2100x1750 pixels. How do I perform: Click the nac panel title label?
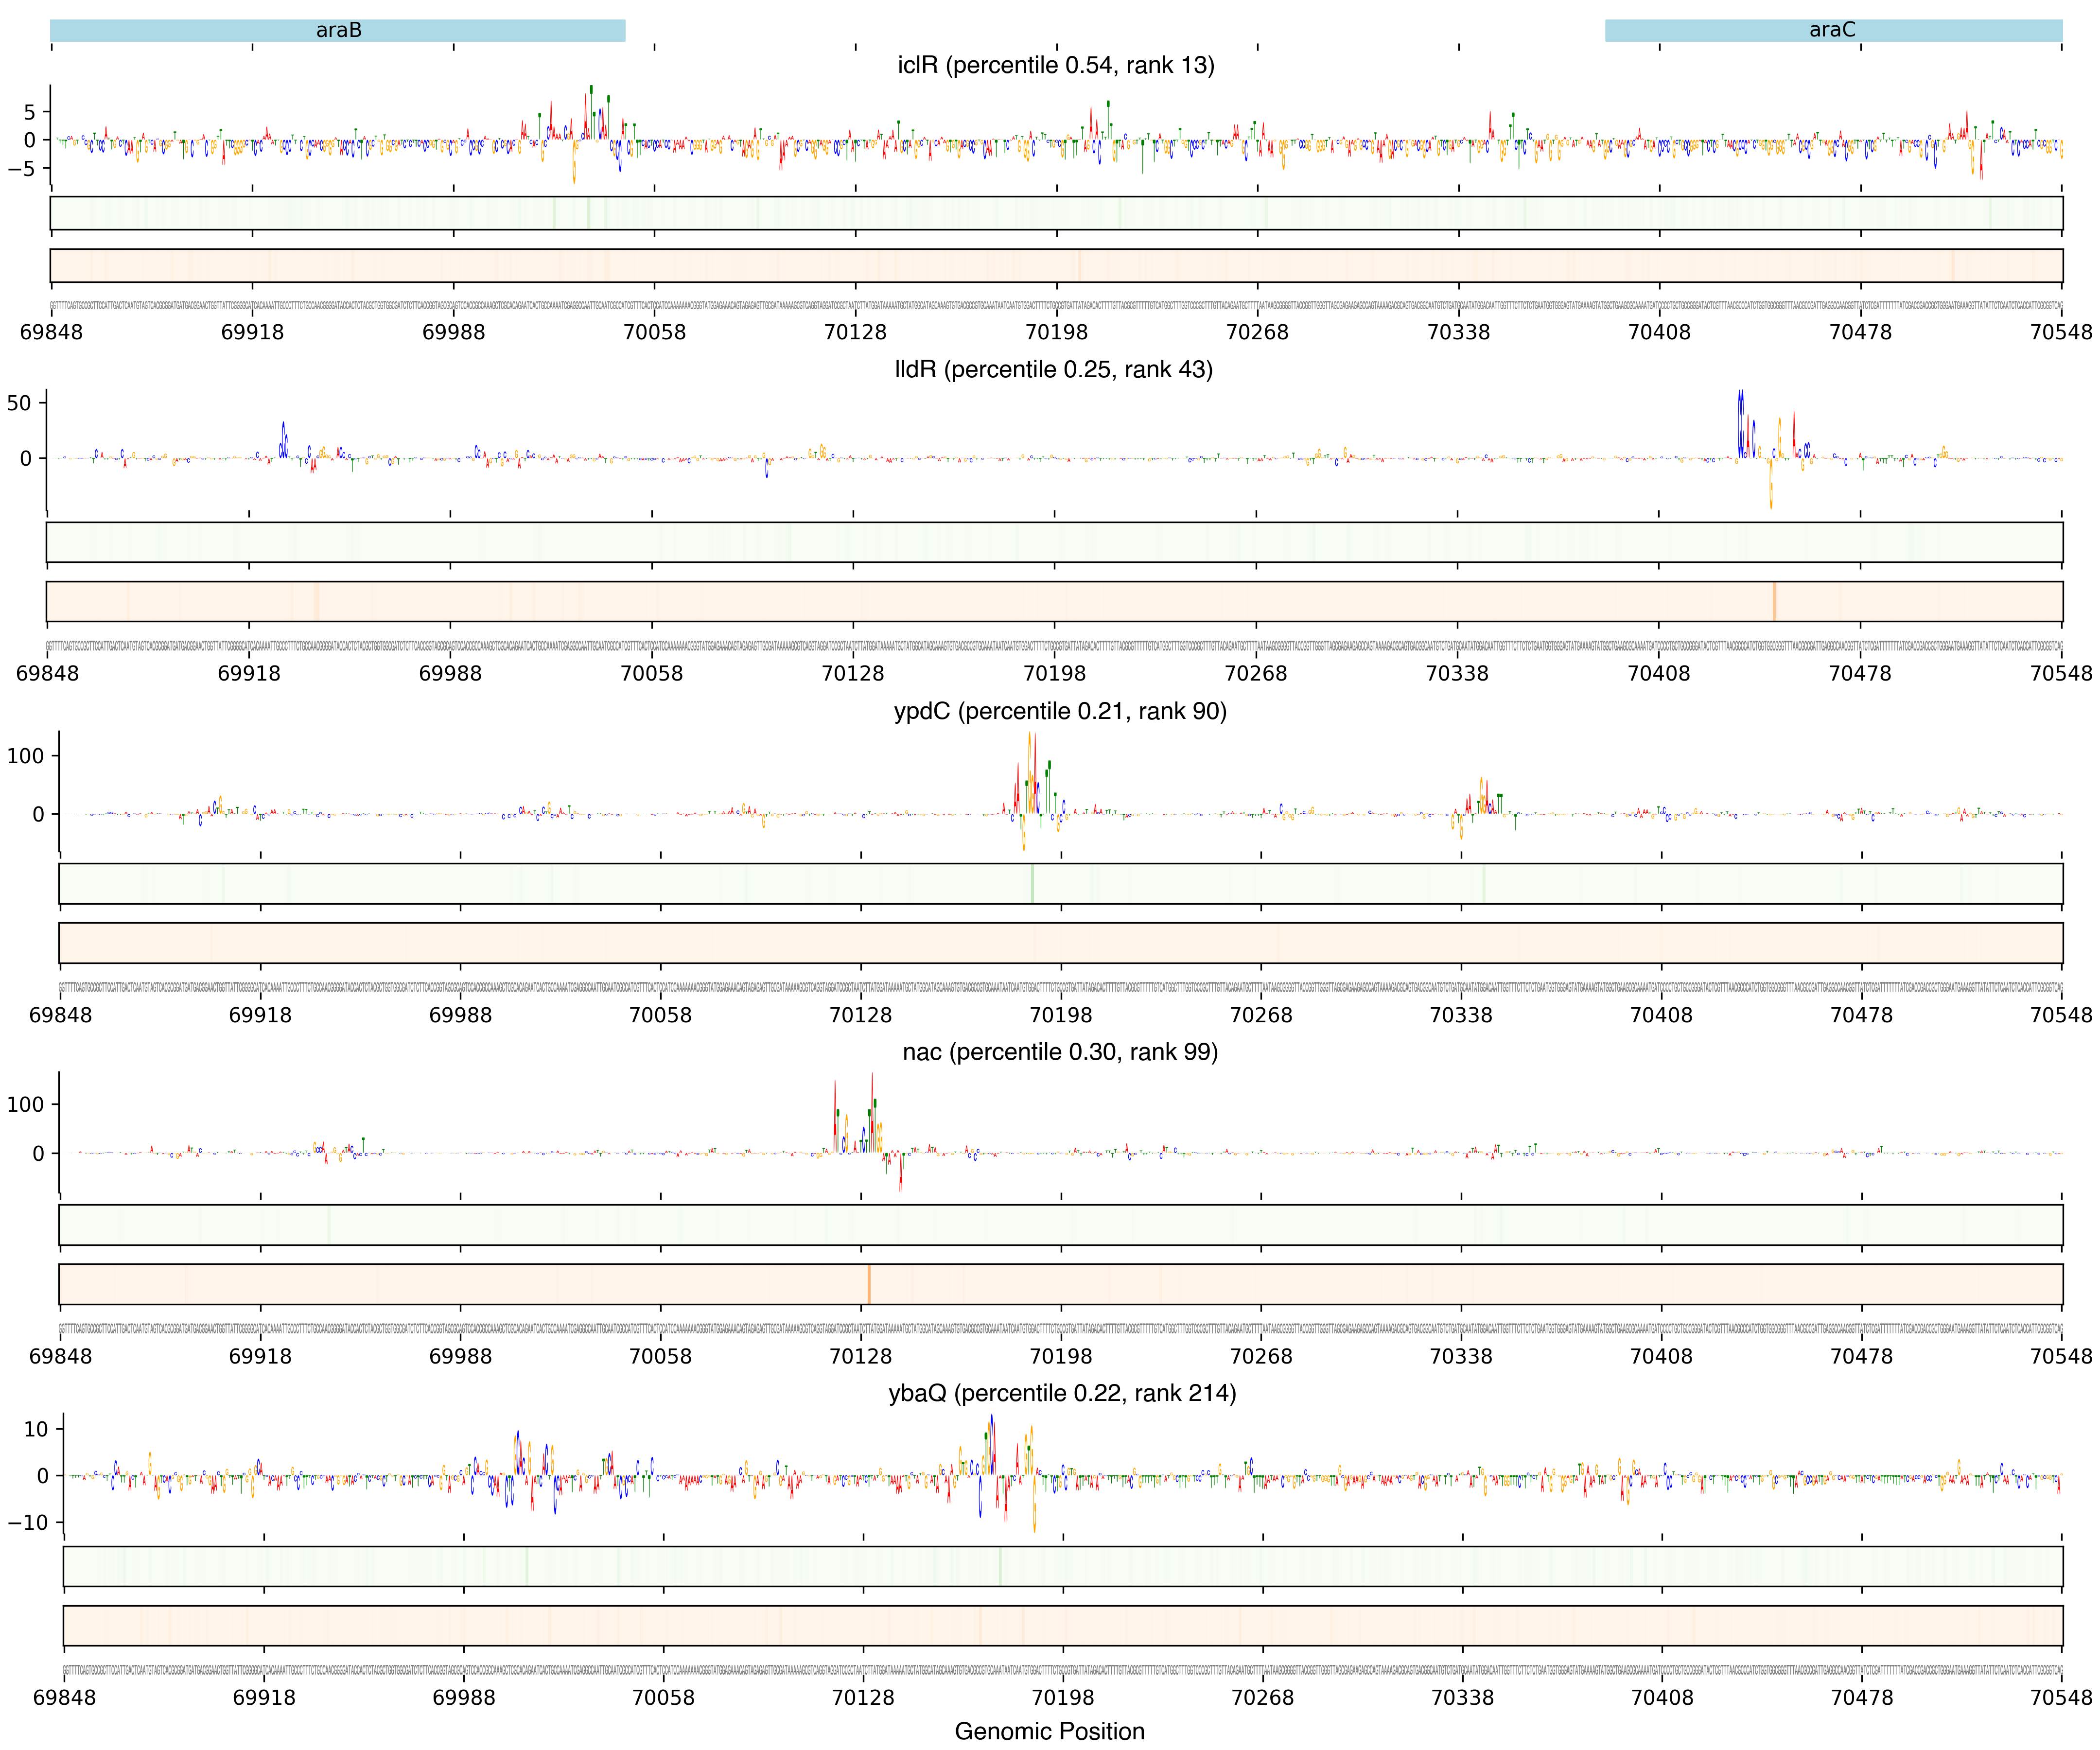[x=1060, y=1052]
